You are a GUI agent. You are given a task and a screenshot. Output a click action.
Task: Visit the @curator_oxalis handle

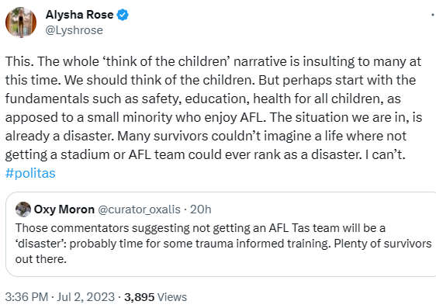(139, 209)
